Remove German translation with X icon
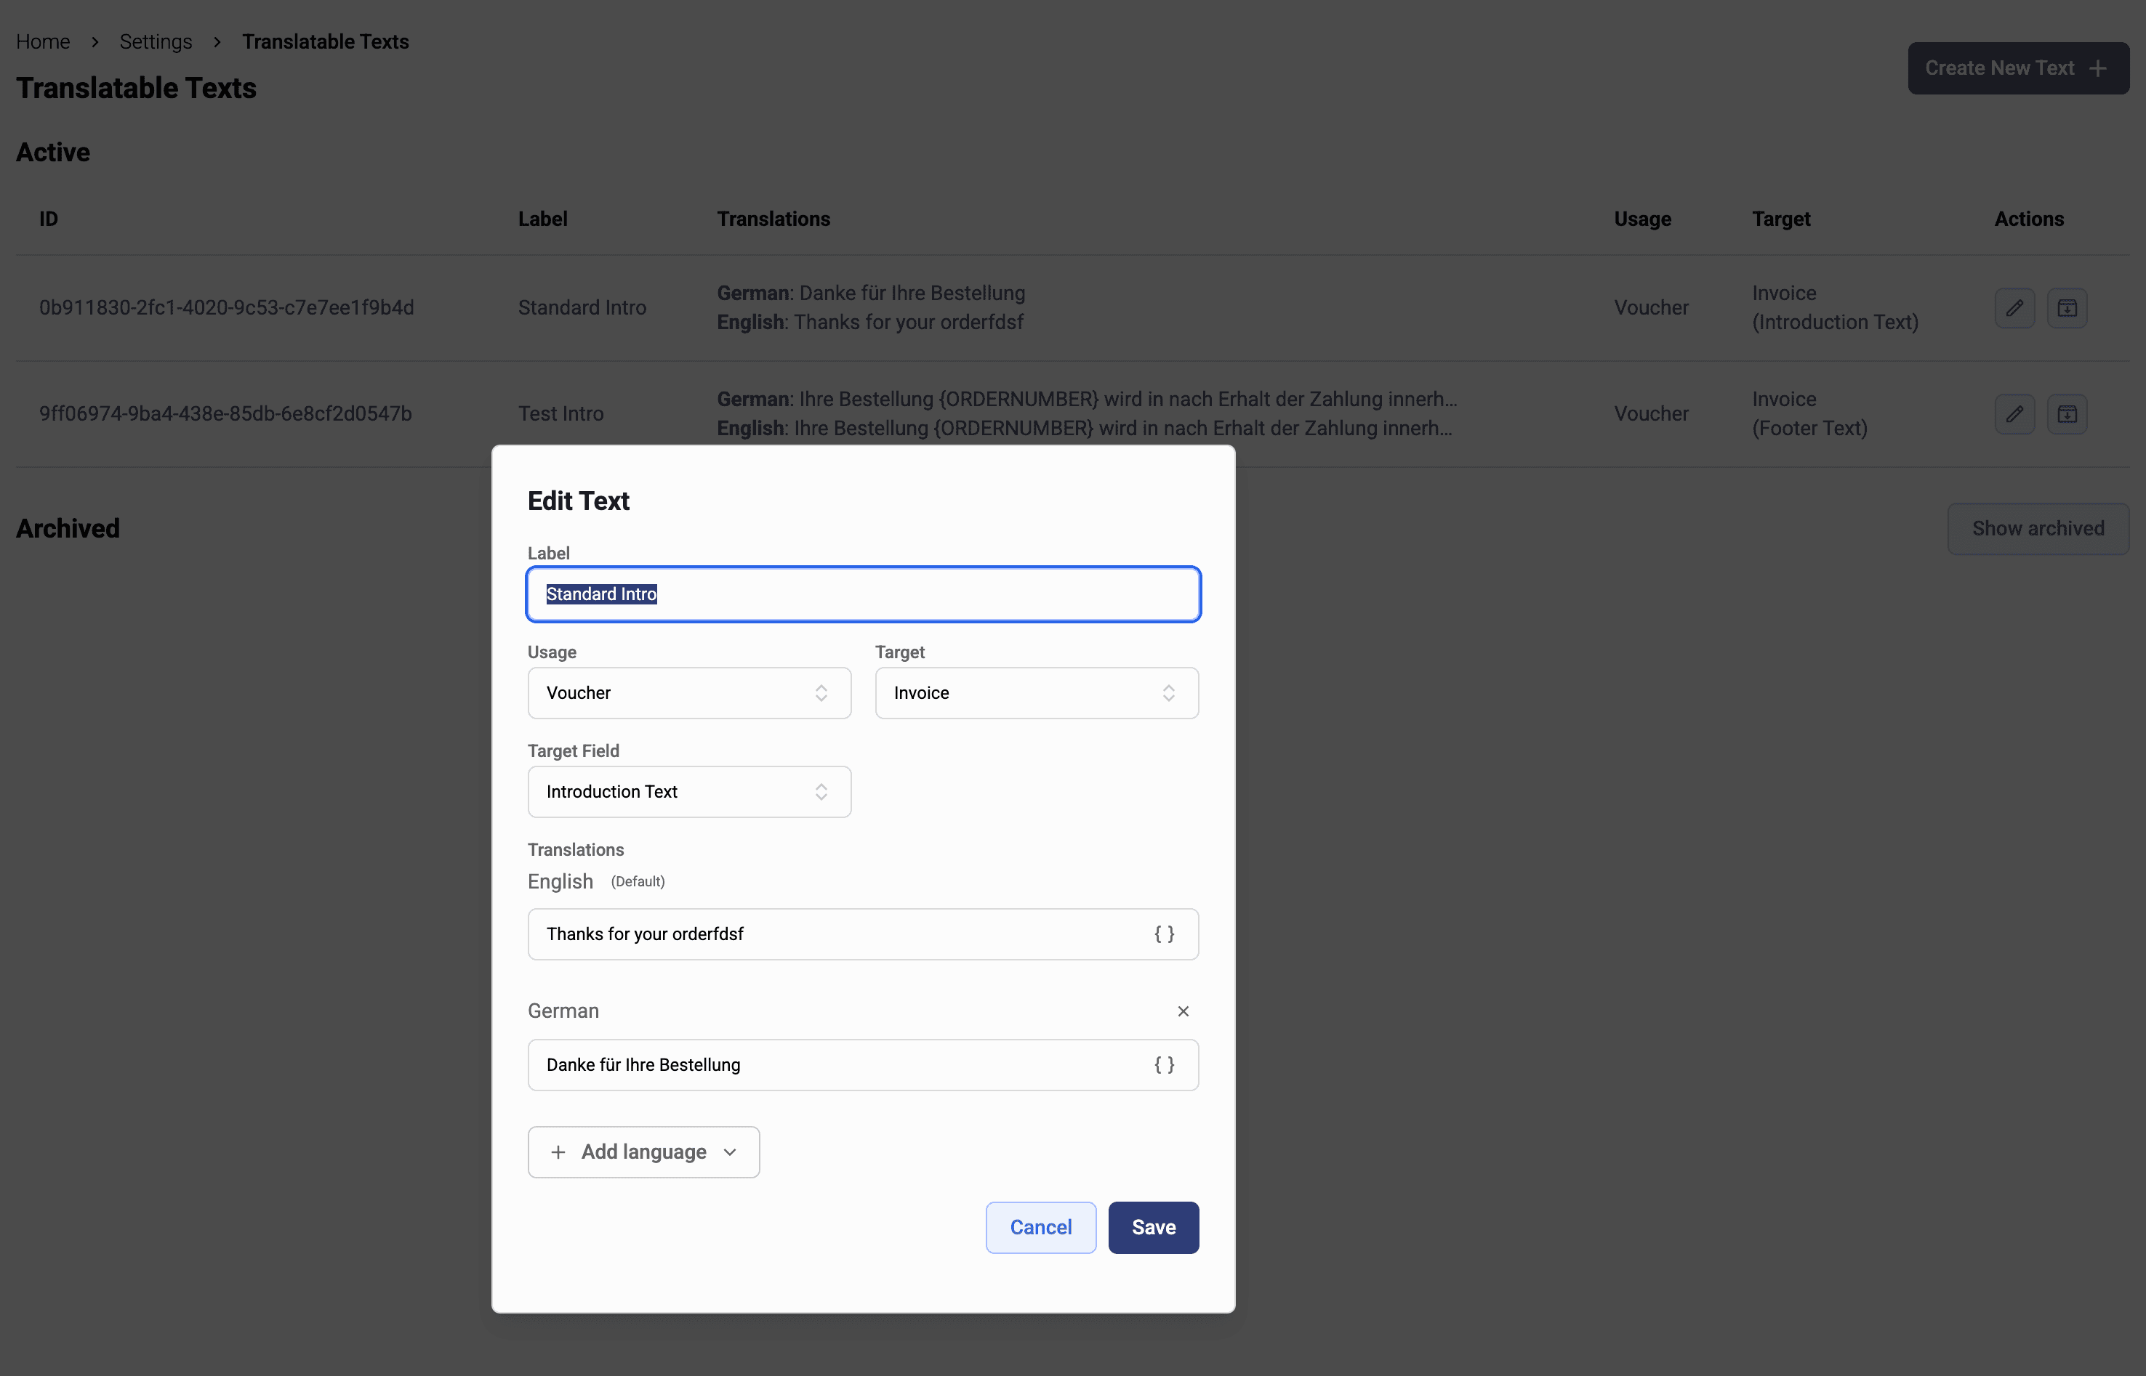The width and height of the screenshot is (2146, 1376). tap(1183, 1011)
